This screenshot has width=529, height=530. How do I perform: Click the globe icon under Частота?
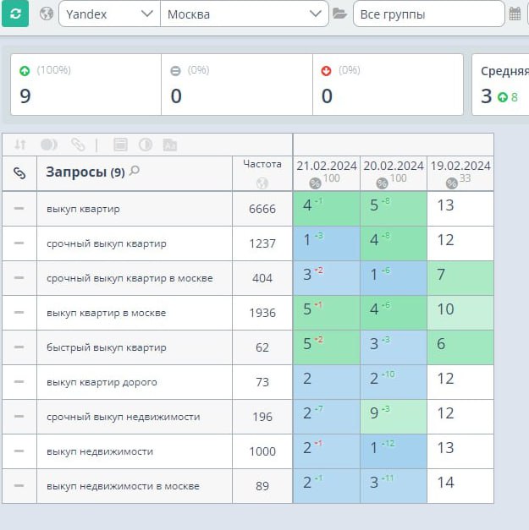click(262, 183)
